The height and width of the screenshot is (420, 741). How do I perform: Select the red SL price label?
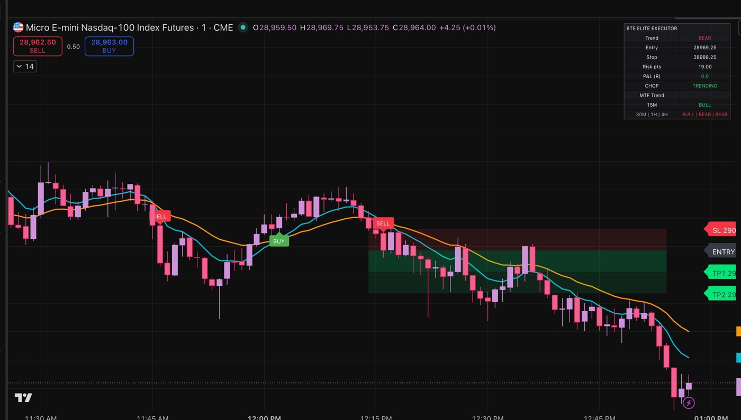coord(720,230)
